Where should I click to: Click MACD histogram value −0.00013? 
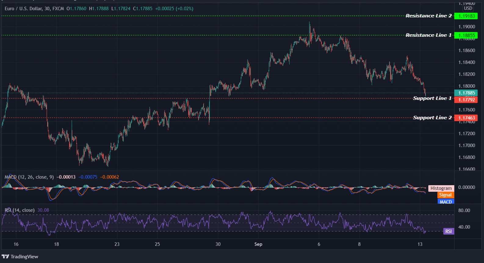[66, 177]
